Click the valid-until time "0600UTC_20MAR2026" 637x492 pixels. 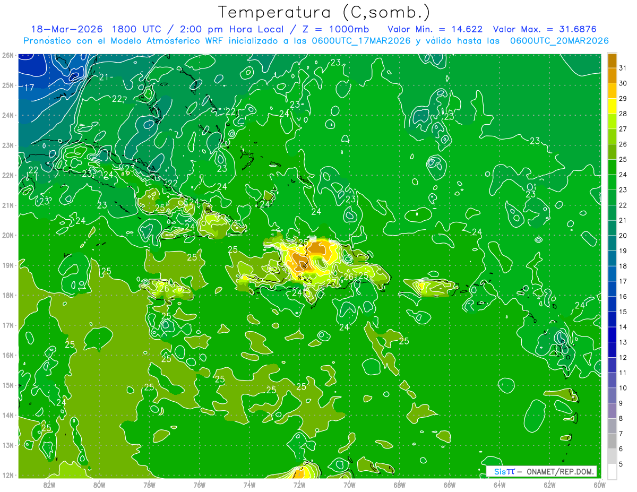tap(559, 40)
